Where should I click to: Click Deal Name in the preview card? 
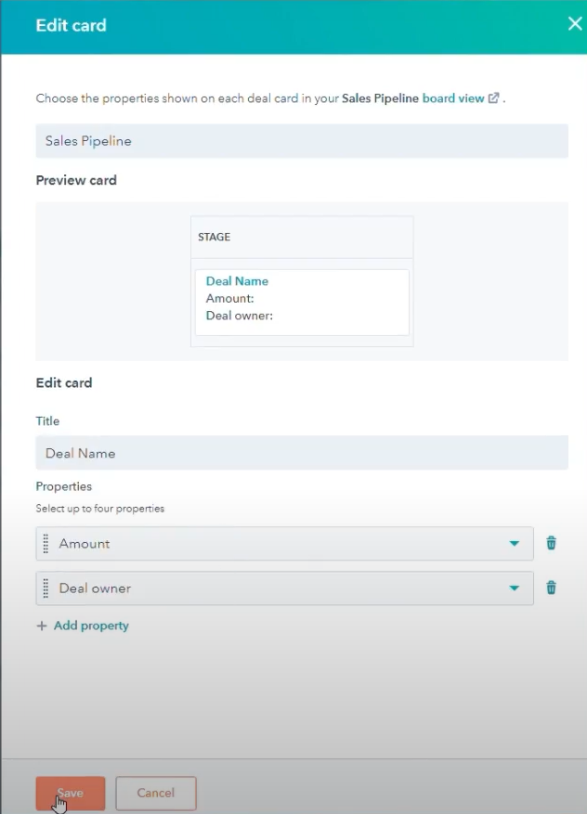(x=237, y=281)
